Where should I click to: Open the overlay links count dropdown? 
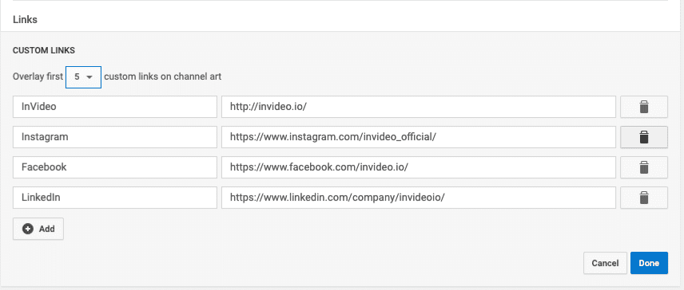tap(83, 77)
